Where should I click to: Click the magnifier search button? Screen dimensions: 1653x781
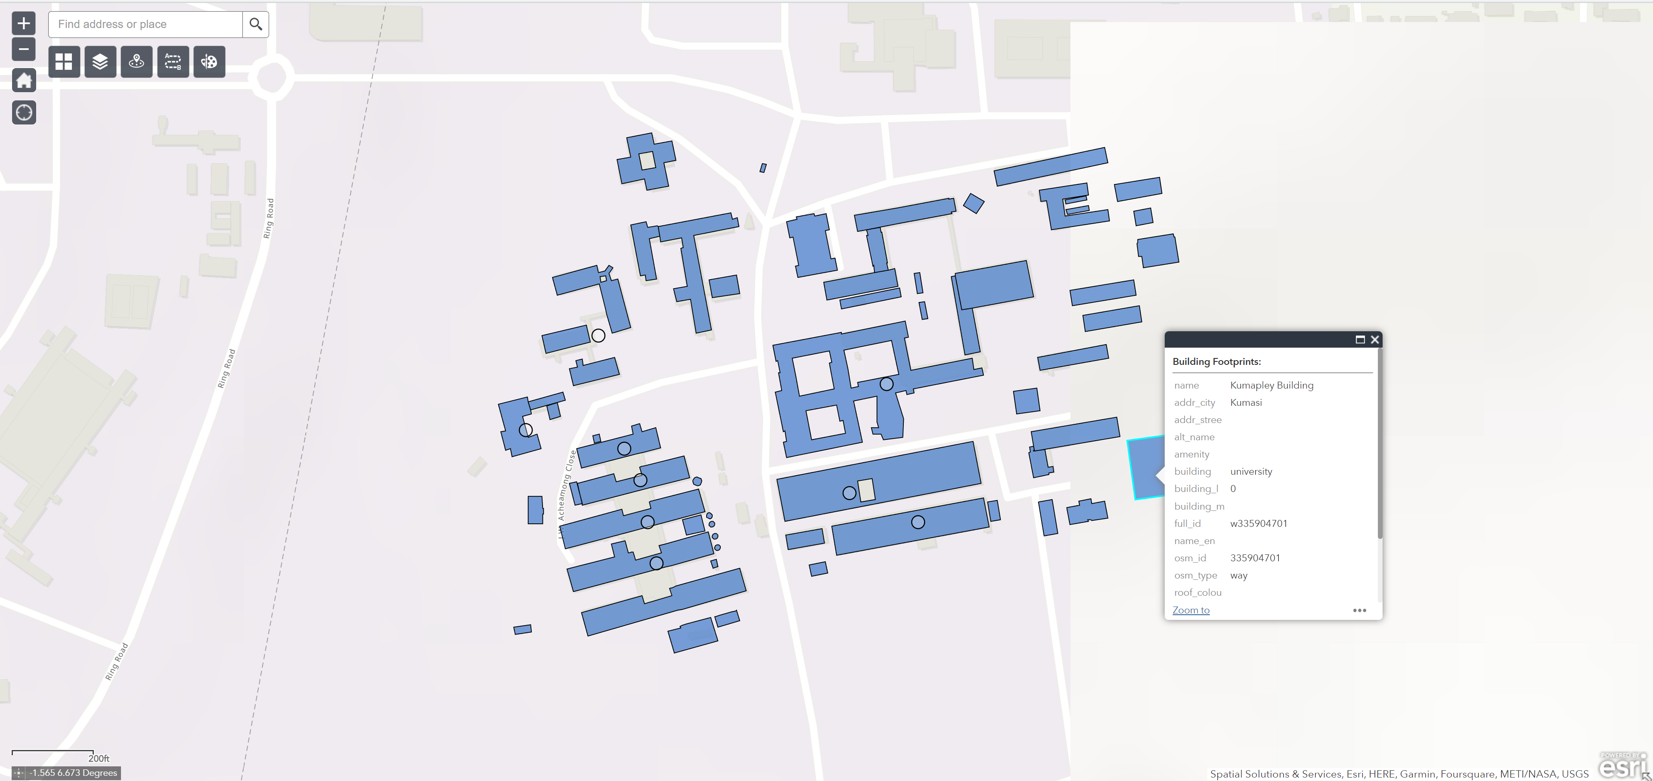(x=255, y=25)
